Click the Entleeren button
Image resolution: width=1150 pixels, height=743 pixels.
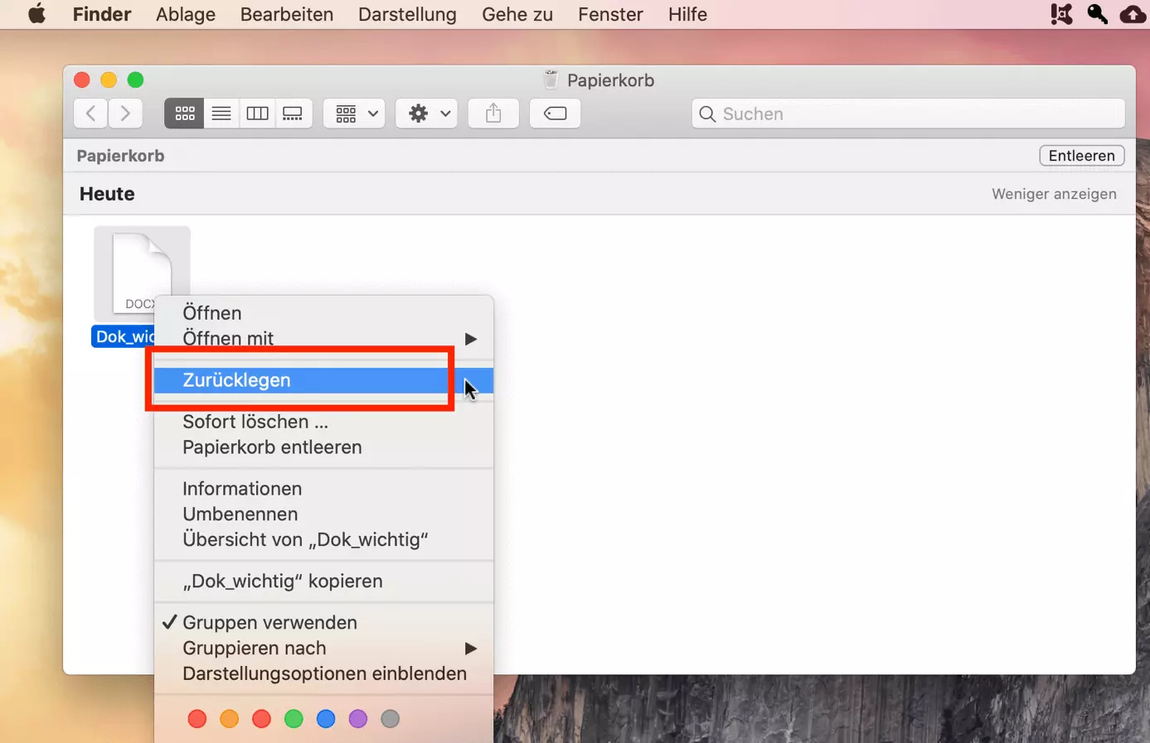click(1081, 156)
